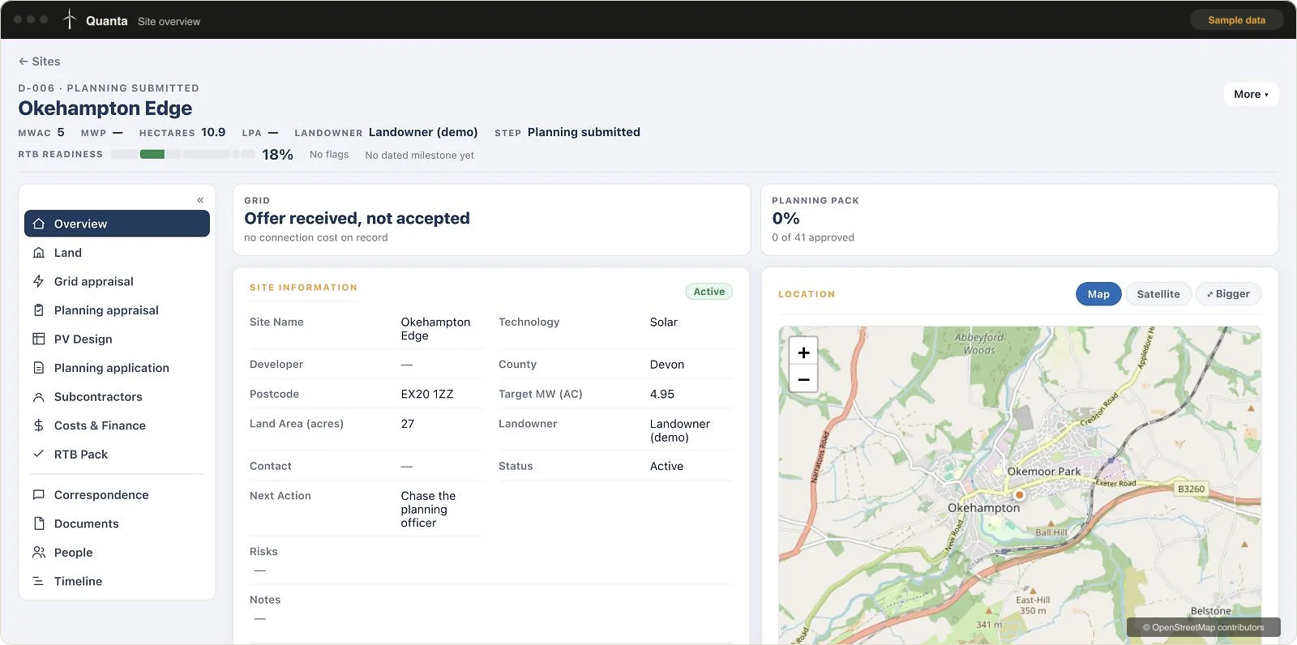This screenshot has height=645, width=1297.
Task: Click the Okehampton Edge site title
Action: coord(105,109)
